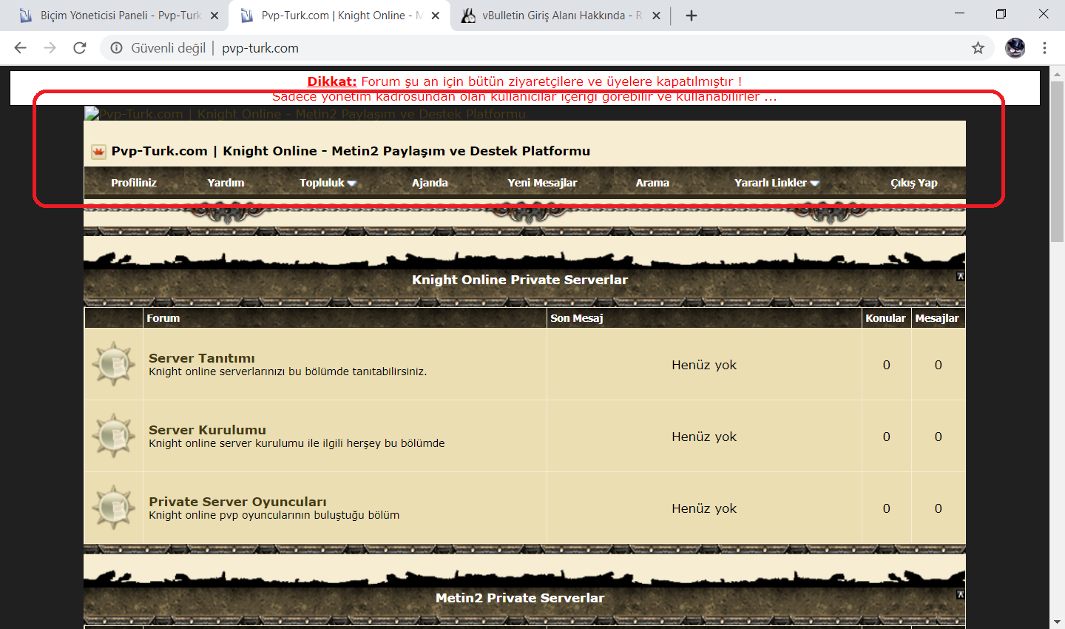This screenshot has height=629, width=1065.
Task: Click the forum home icon beside the site title
Action: click(98, 152)
